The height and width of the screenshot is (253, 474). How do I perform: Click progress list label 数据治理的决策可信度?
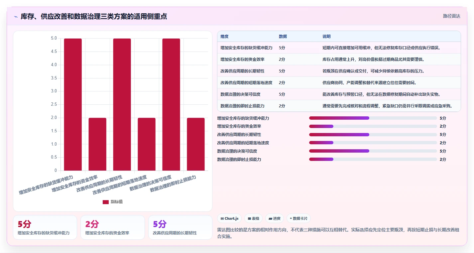(237, 151)
